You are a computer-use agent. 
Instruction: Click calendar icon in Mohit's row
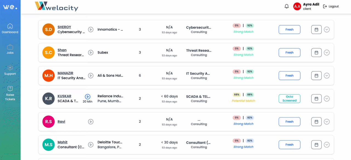click(316, 145)
